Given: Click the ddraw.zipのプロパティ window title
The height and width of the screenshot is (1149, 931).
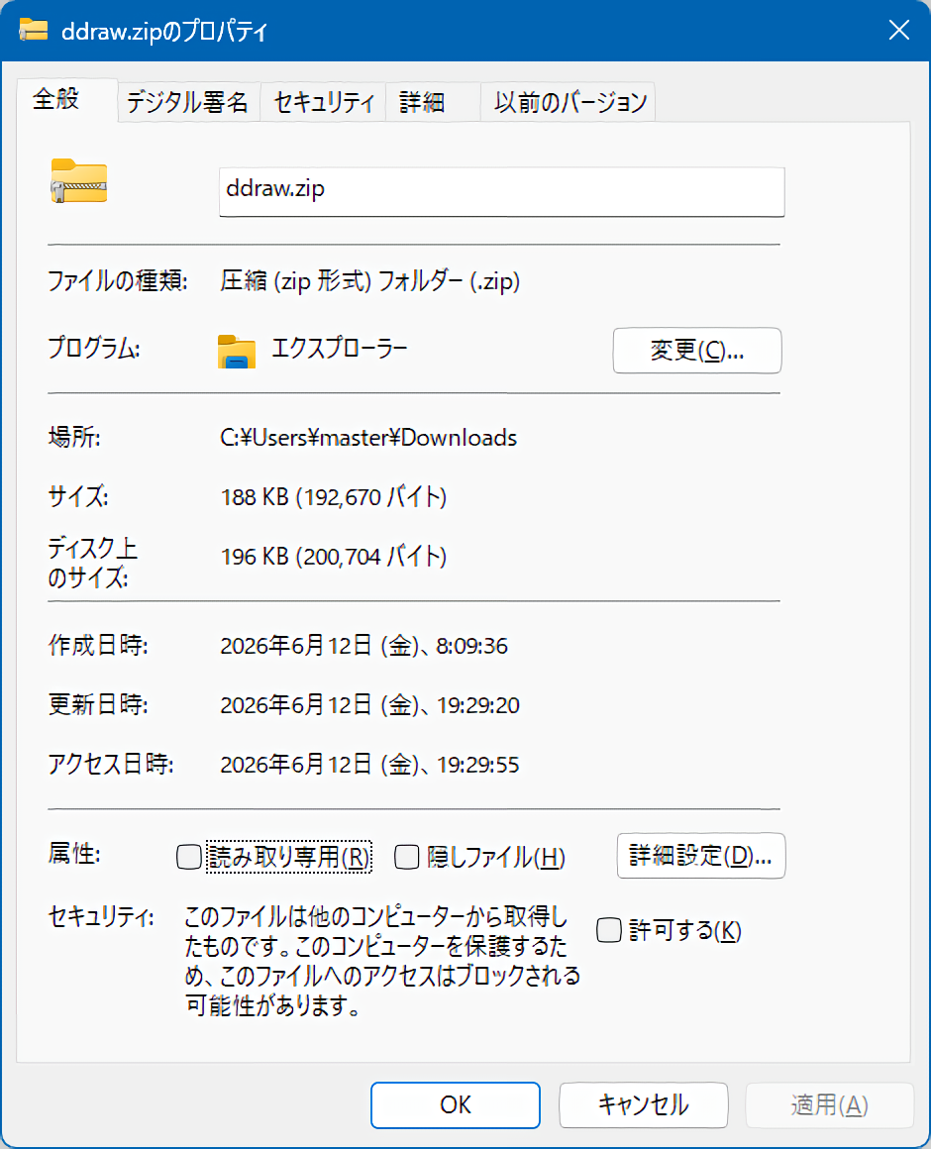Looking at the screenshot, I should pos(164,32).
